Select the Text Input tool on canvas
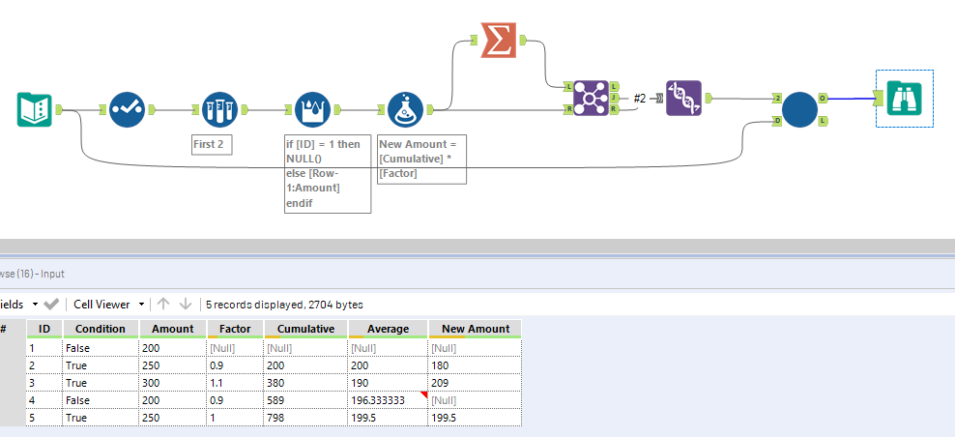This screenshot has width=955, height=437. pos(34,109)
